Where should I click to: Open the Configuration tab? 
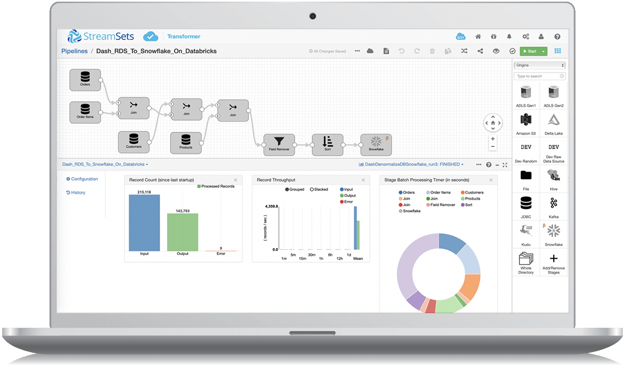[x=82, y=179]
